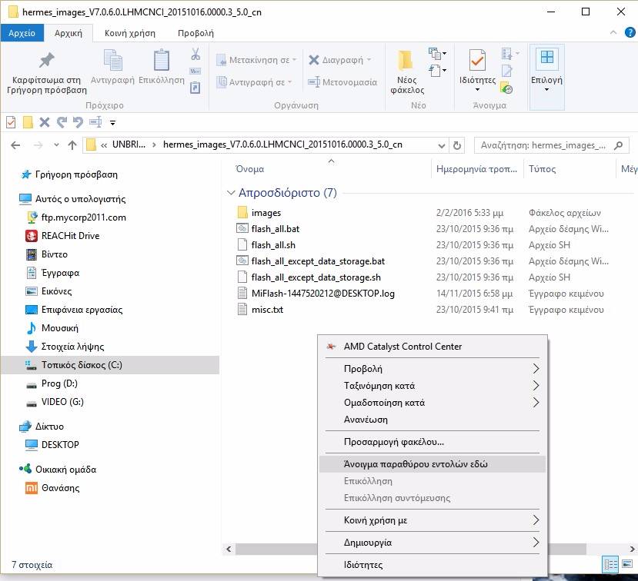Image resolution: width=638 pixels, height=581 pixels.
Task: Select 'Ανανέωση' in the context menu
Action: [366, 420]
